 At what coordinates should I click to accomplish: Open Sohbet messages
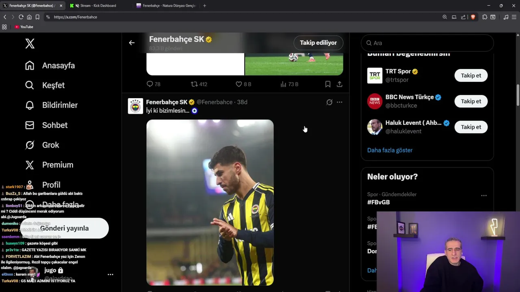46,125
